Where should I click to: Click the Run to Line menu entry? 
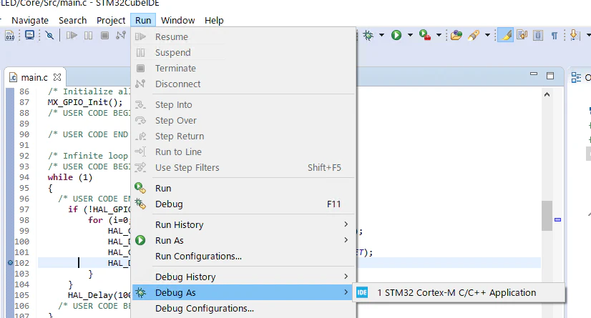point(243,152)
